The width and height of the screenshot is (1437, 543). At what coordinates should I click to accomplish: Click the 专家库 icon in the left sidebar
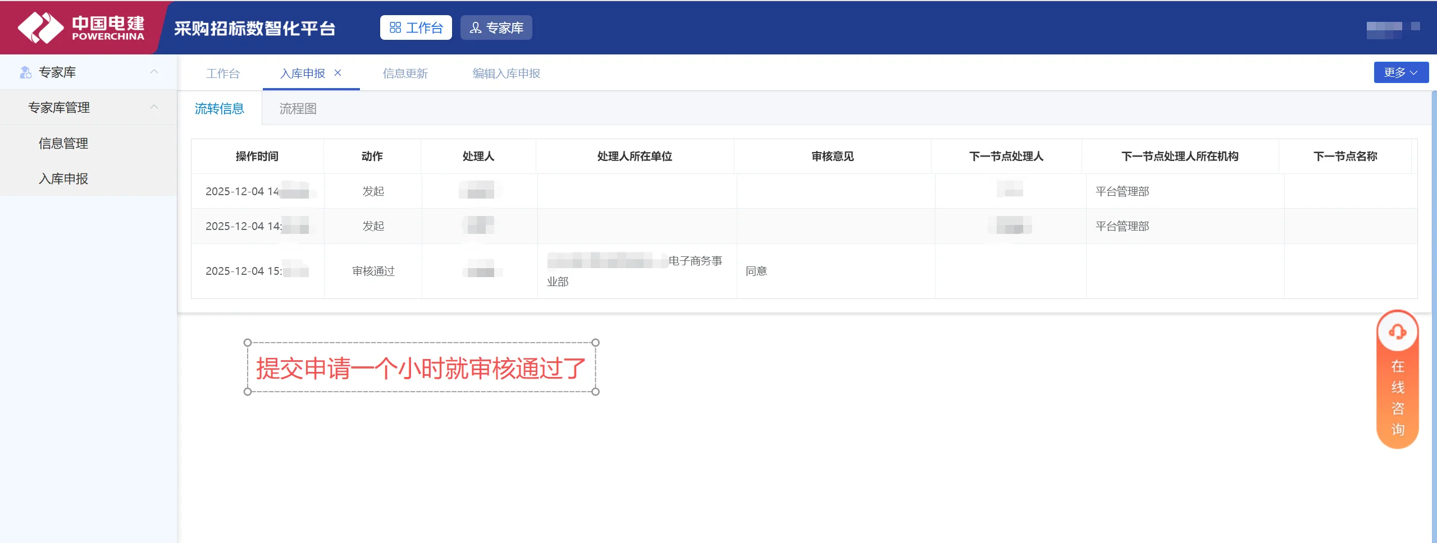[25, 71]
